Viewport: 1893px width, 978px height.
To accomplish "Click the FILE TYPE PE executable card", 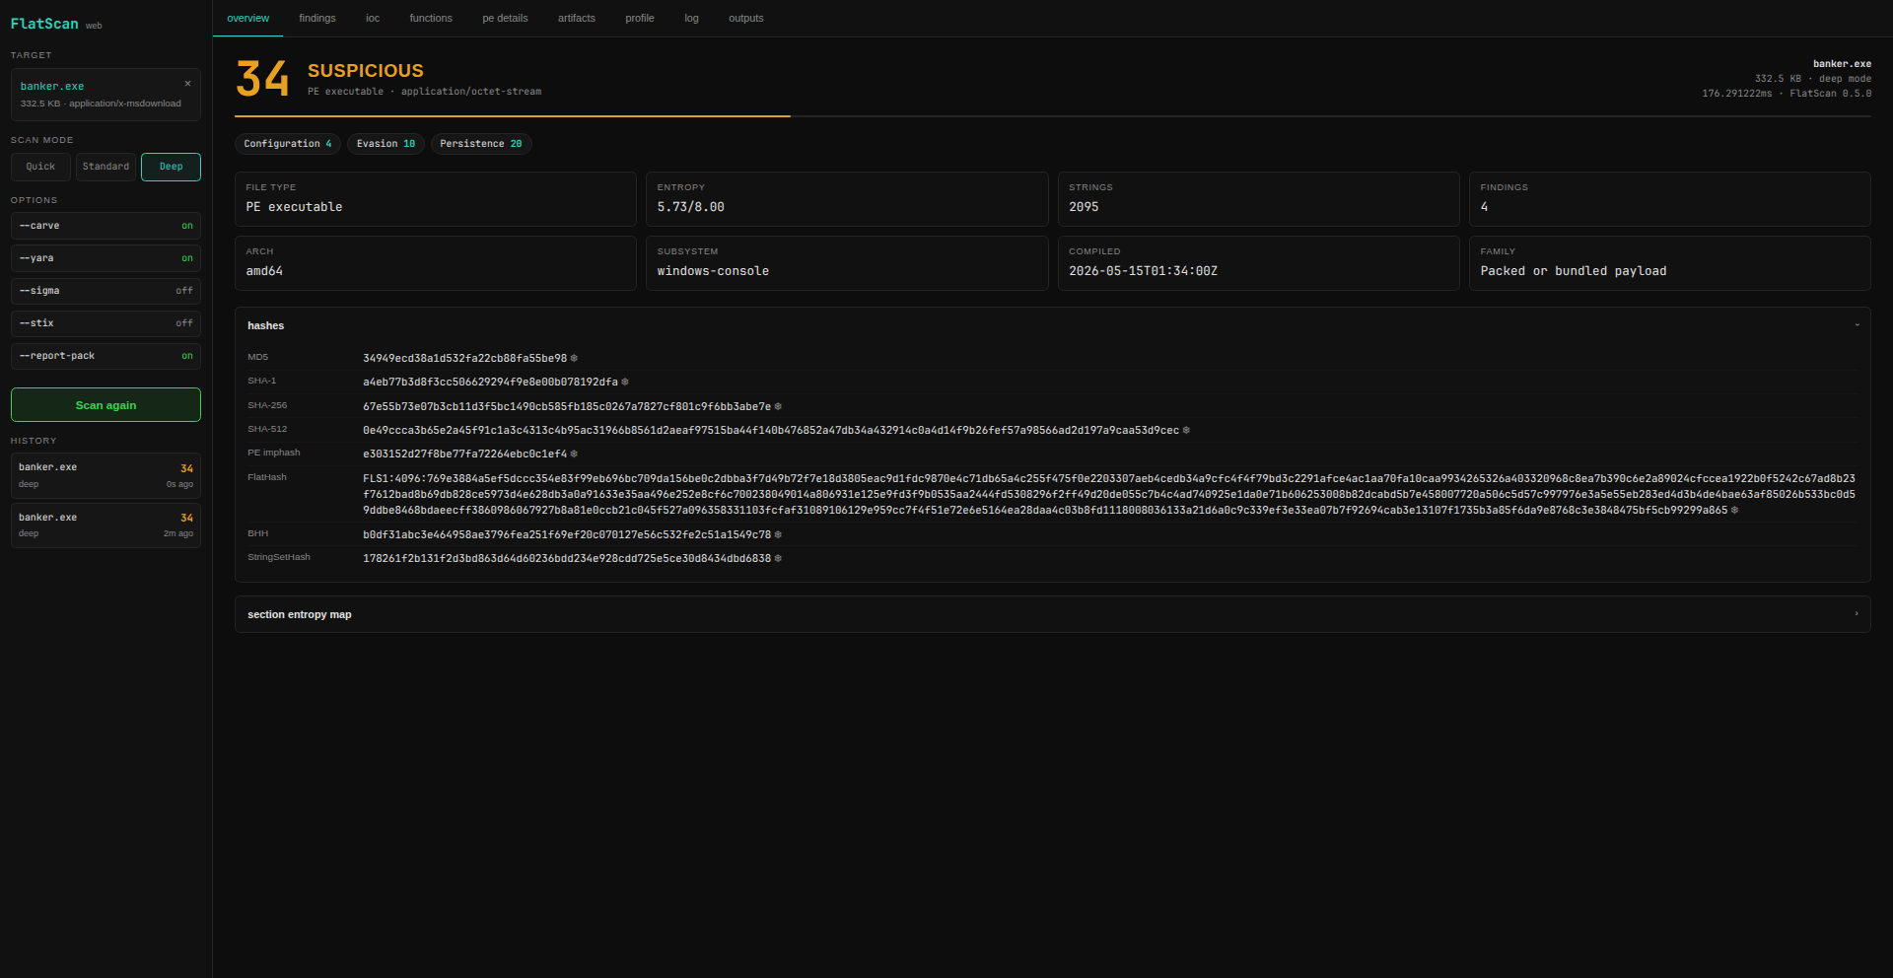I will click(436, 199).
